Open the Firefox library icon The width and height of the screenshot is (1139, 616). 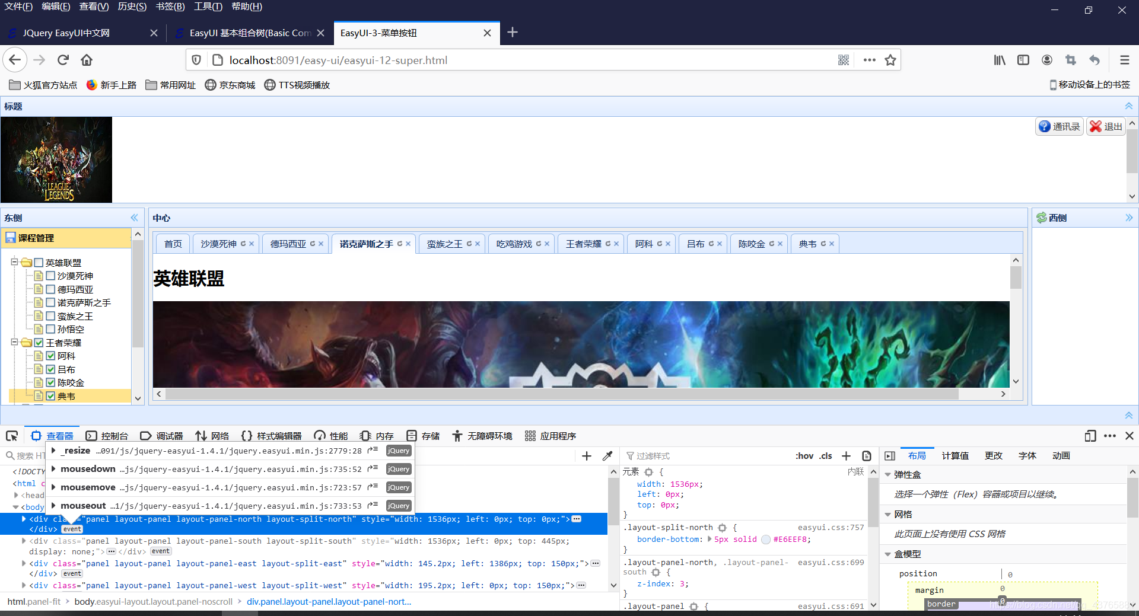[x=1000, y=60]
